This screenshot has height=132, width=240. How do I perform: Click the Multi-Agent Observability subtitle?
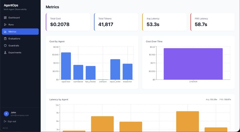[15, 9]
